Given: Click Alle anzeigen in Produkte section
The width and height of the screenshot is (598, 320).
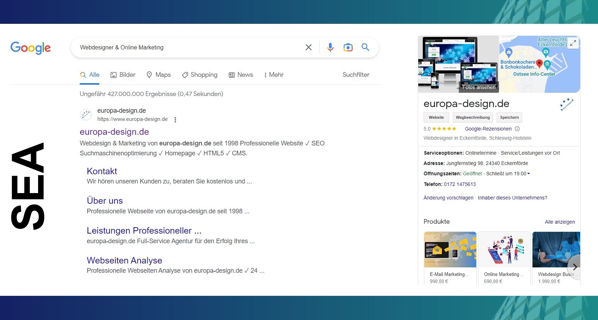Looking at the screenshot, I should (x=560, y=222).
